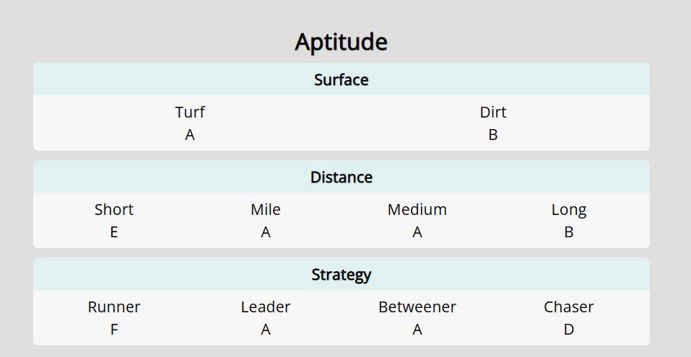
Task: Select the A grade under Turf
Action: click(190, 135)
